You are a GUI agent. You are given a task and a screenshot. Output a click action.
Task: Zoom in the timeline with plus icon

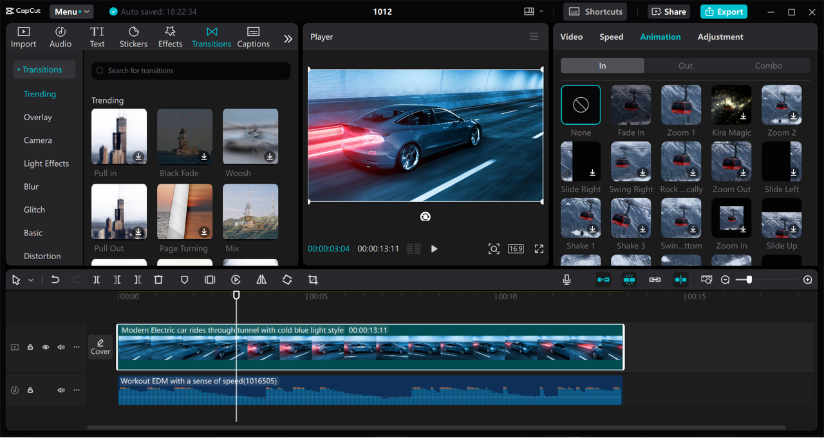pyautogui.click(x=808, y=280)
